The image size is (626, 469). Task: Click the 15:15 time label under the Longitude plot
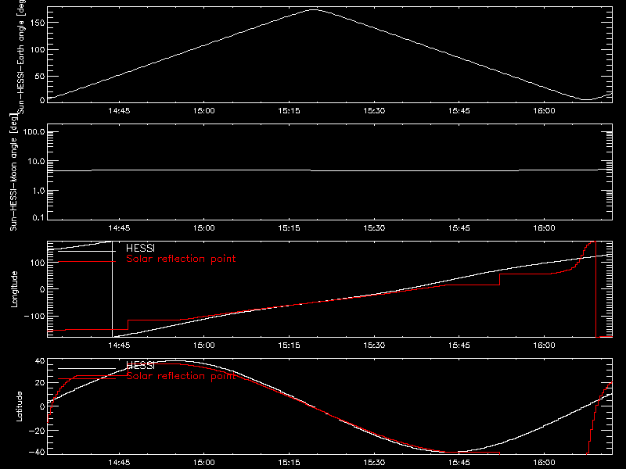click(x=289, y=345)
